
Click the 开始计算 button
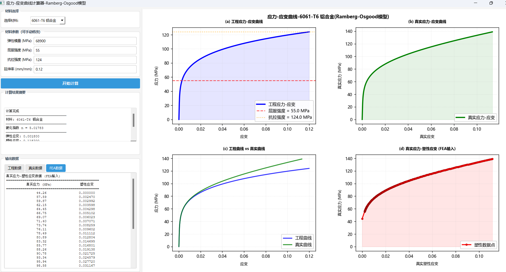point(70,83)
